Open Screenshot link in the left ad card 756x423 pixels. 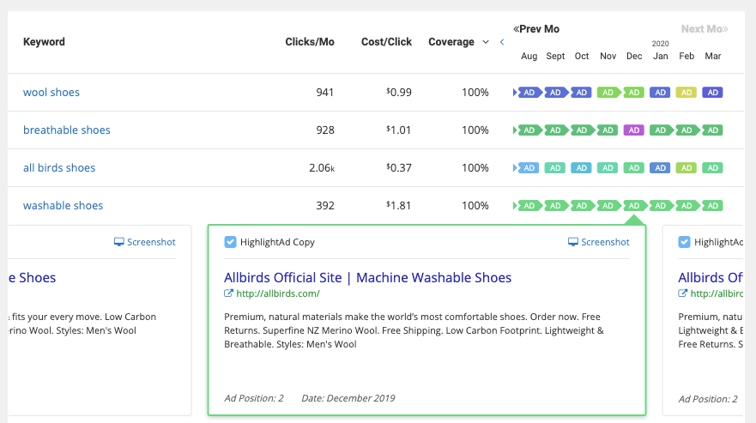pos(145,242)
